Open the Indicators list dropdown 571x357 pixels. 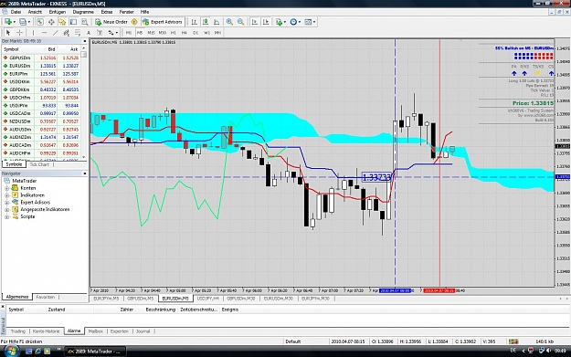[x=280, y=22]
